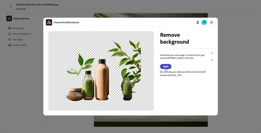Choose Remove Background in the sidebar

(19, 34)
